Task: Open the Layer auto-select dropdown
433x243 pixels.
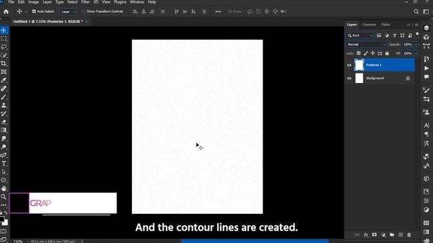Action: click(x=68, y=11)
